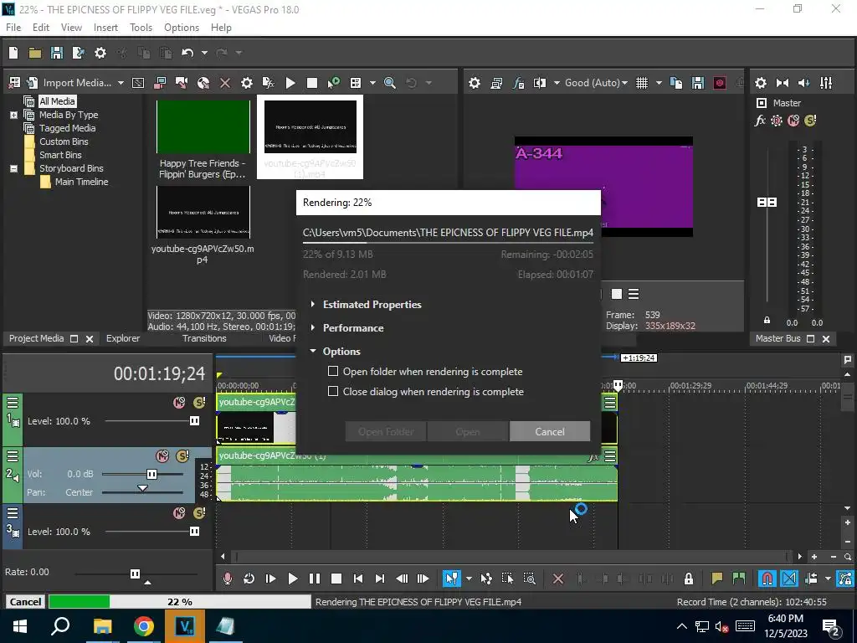Toggle Split Screen View in preview

click(540, 83)
